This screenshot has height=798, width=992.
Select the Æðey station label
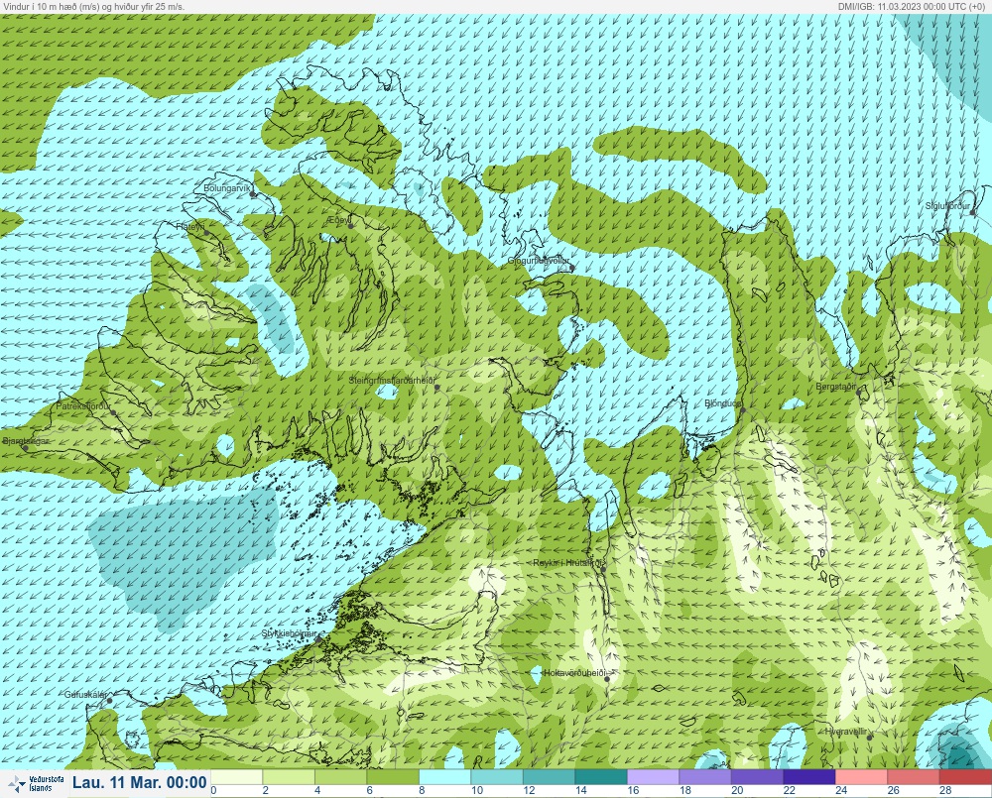(x=339, y=219)
